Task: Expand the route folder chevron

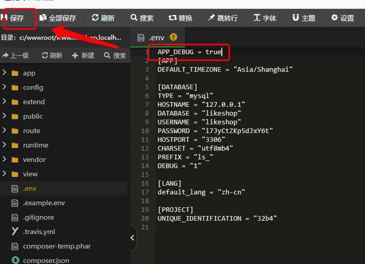Action: tap(4, 130)
